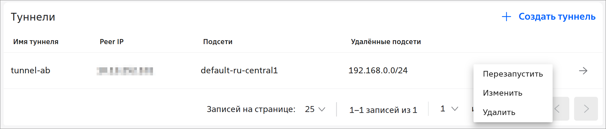Open tunnel-ab details with the arrow icon

(583, 71)
